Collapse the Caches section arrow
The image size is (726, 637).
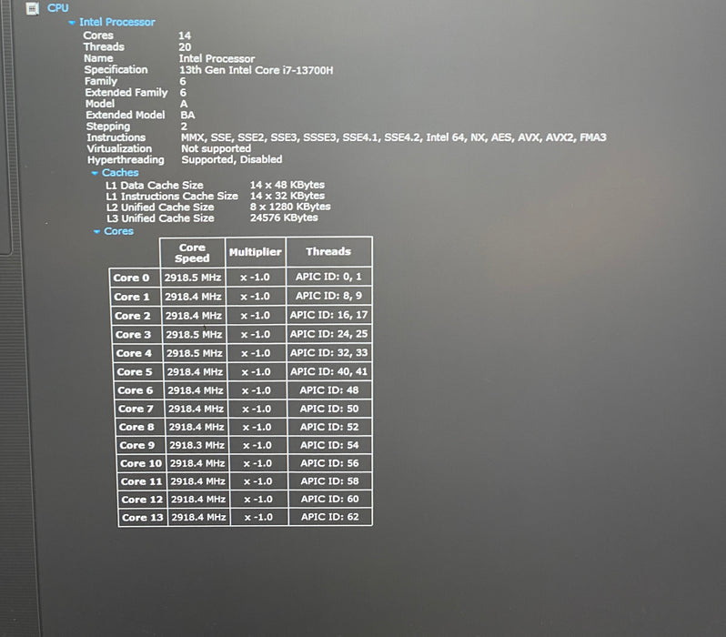coord(95,173)
